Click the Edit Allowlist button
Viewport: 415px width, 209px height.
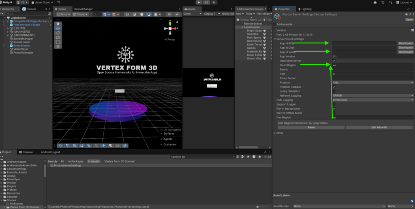click(x=379, y=127)
